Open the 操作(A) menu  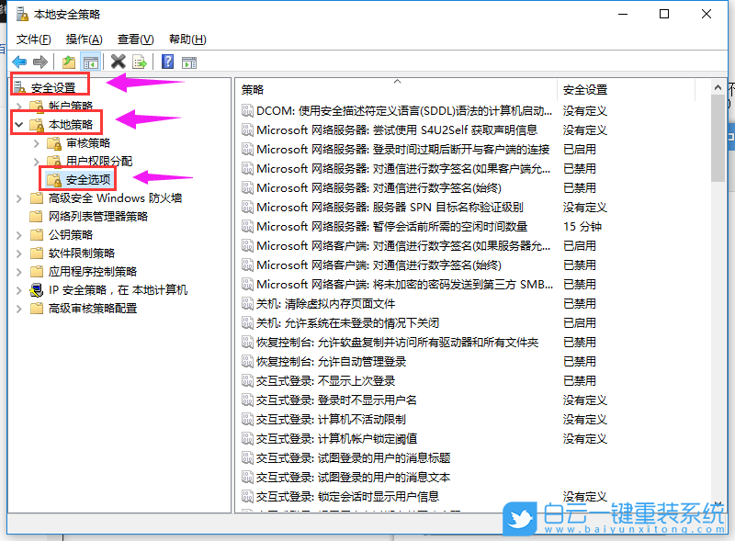[x=84, y=39]
